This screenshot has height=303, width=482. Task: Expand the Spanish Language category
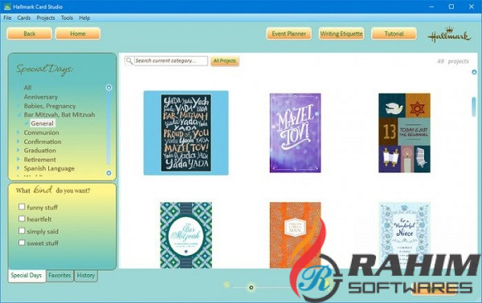point(18,168)
